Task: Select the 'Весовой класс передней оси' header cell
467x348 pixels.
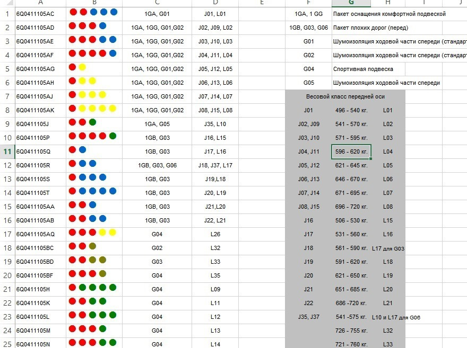Action: (345, 96)
